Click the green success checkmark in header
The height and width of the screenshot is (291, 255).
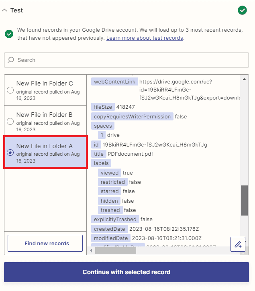[242, 10]
